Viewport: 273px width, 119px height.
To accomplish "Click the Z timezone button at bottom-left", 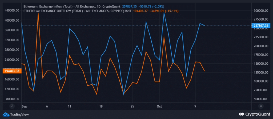I will point(12,106).
